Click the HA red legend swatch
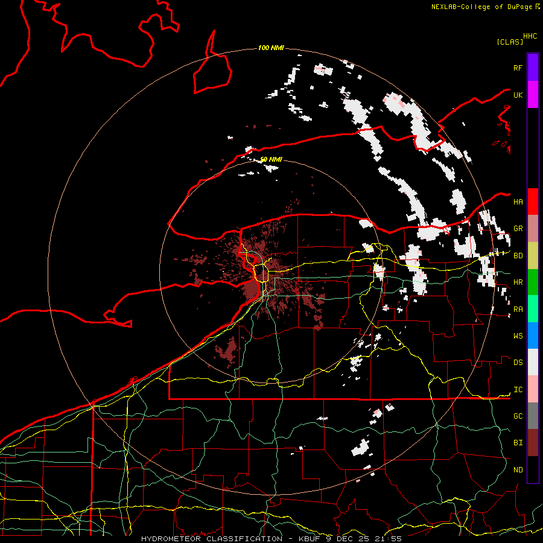The width and height of the screenshot is (543, 543). [x=533, y=202]
